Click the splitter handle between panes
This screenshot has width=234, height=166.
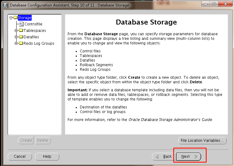63,80
